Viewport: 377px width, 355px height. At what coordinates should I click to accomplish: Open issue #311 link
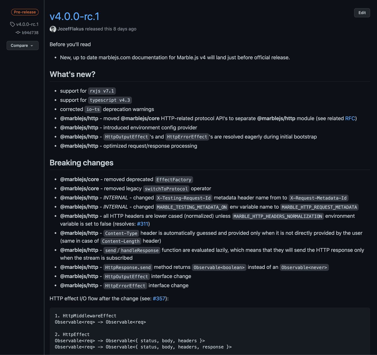coord(143,224)
